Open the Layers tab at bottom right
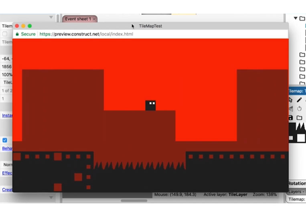The width and height of the screenshot is (306, 217). (297, 192)
